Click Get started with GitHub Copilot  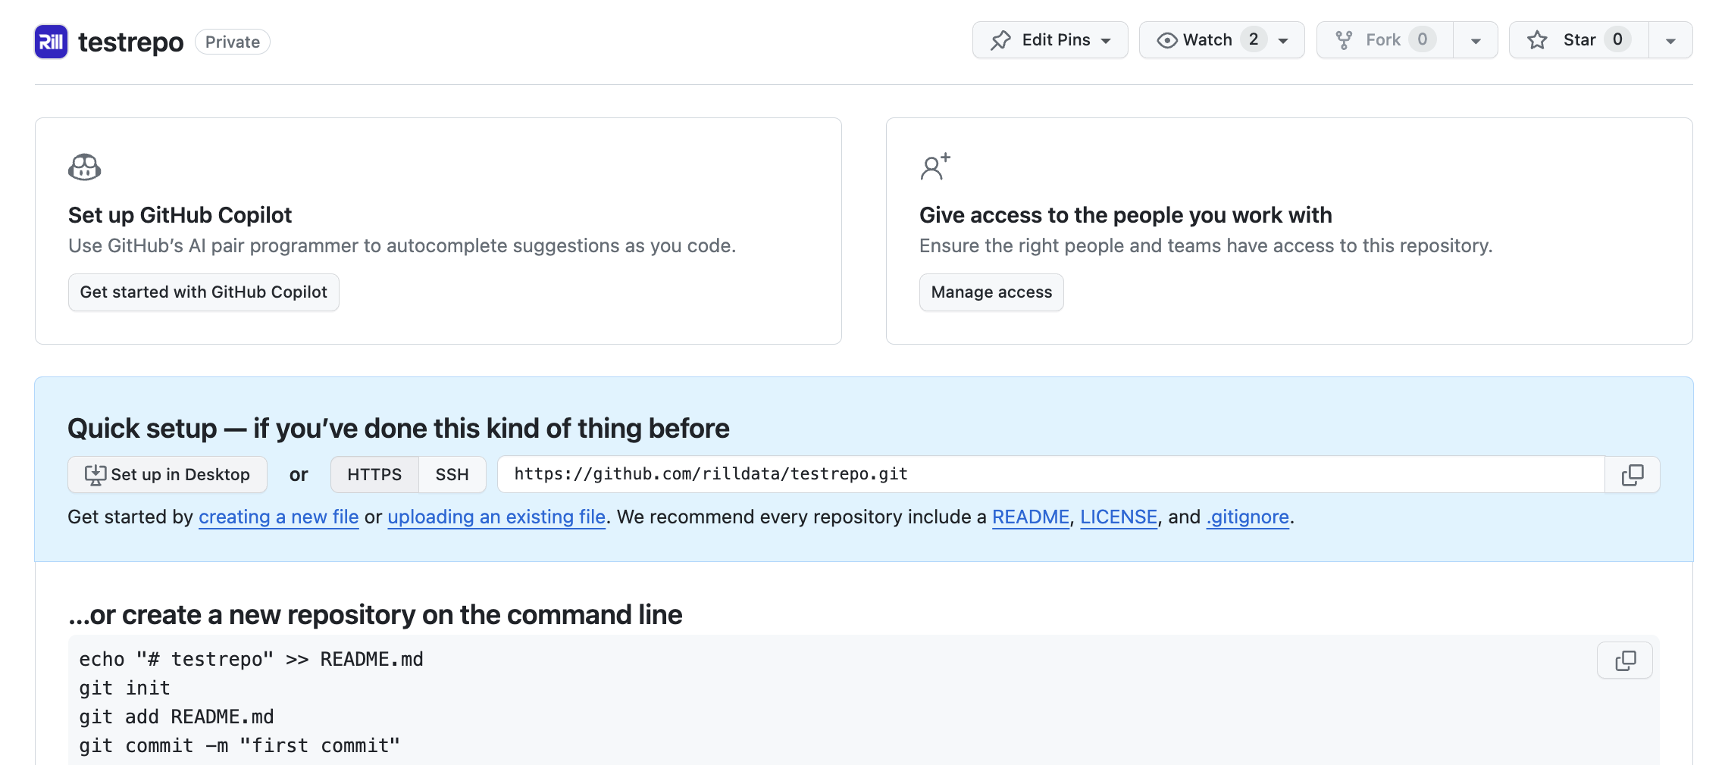click(x=203, y=292)
